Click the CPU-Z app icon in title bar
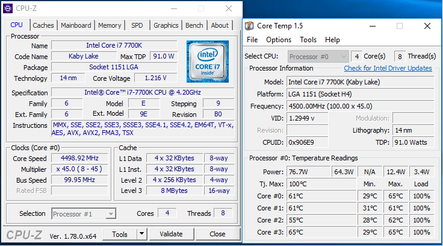 tap(8, 8)
